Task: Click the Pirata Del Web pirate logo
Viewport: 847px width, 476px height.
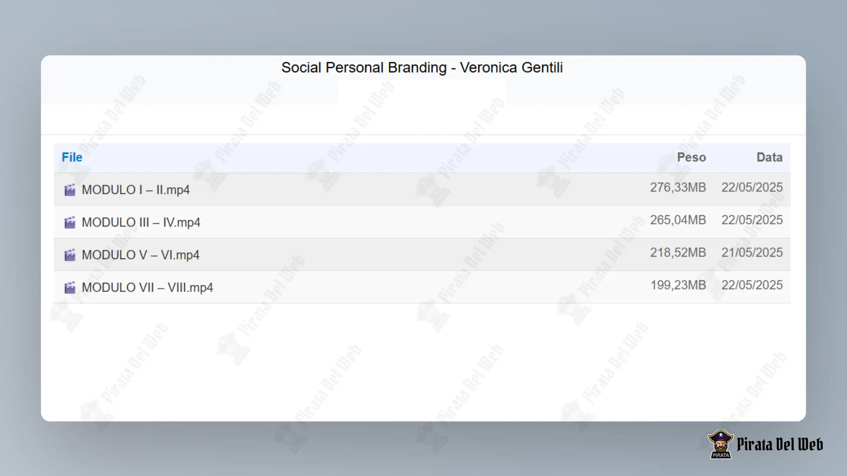Action: [720, 444]
